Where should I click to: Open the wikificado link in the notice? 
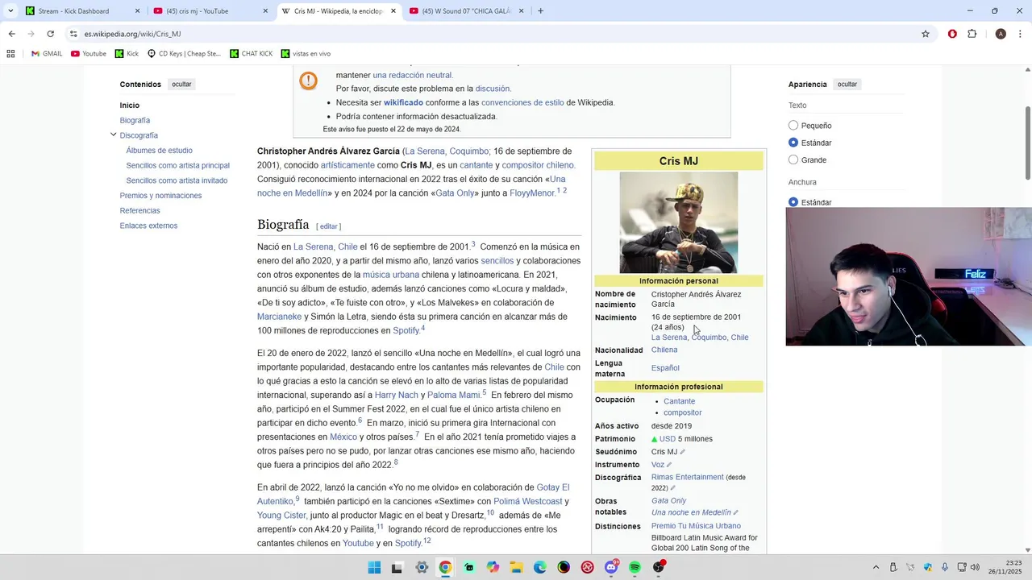point(403,103)
